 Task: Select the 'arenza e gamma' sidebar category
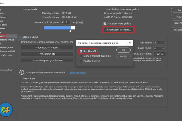(7, 47)
